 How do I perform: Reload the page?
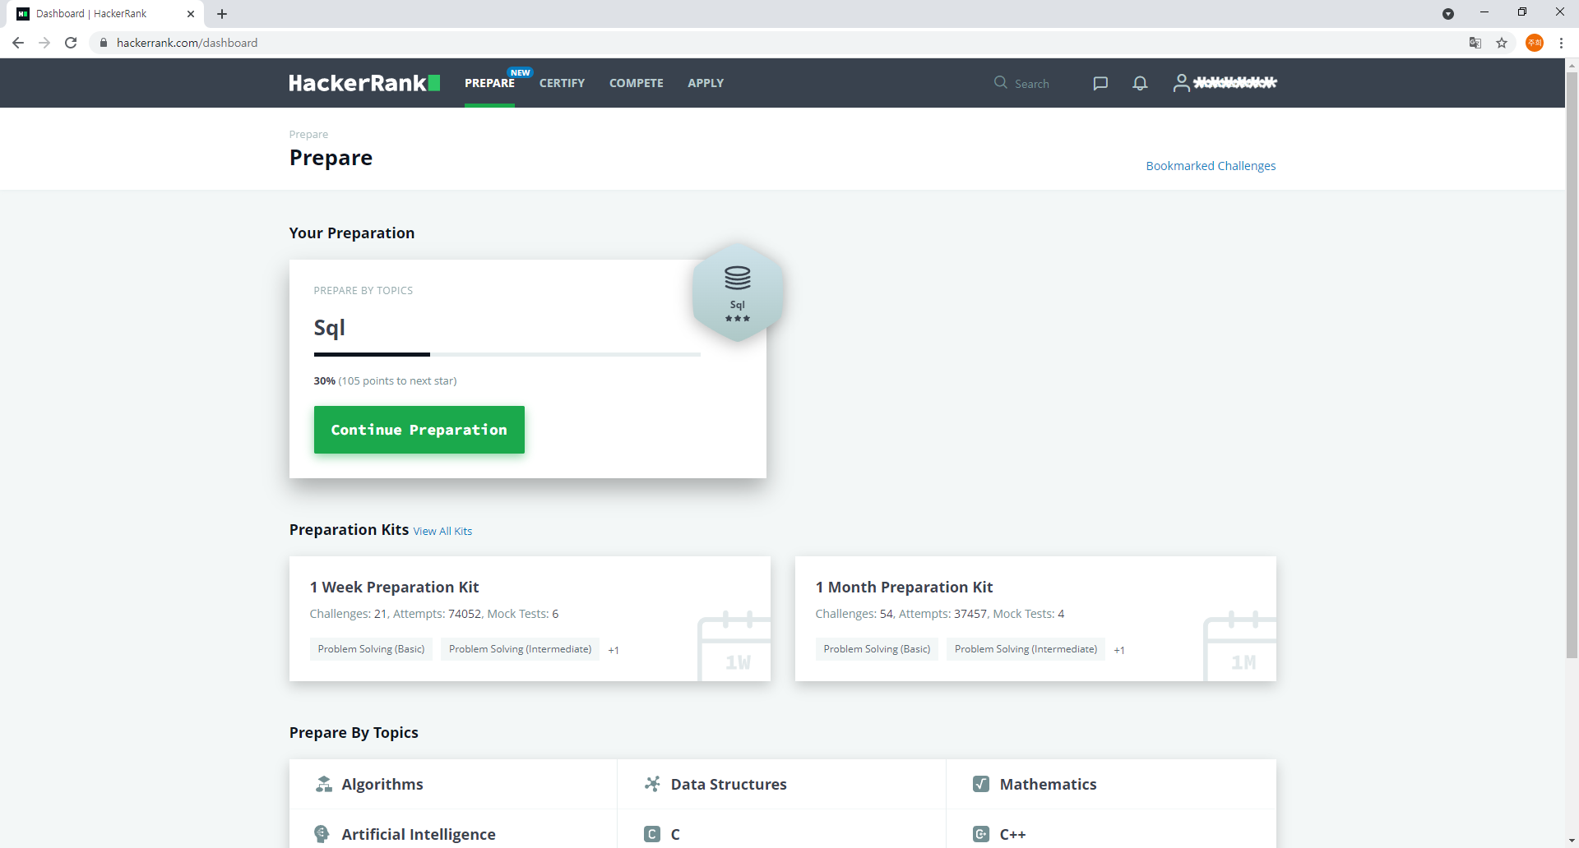pos(71,43)
